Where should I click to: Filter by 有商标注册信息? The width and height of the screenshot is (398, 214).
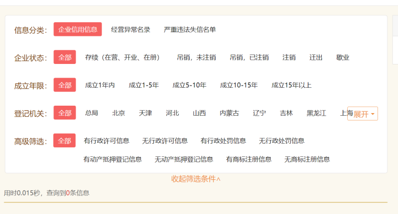coord(249,159)
